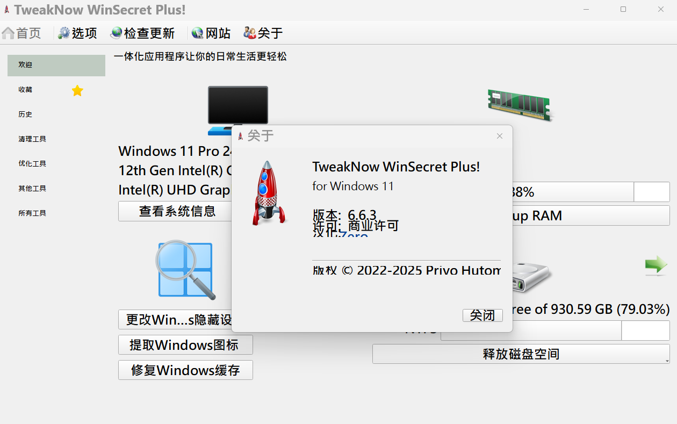Click the 查看系统信息 button
Viewport: 677px width, 424px height.
(175, 211)
